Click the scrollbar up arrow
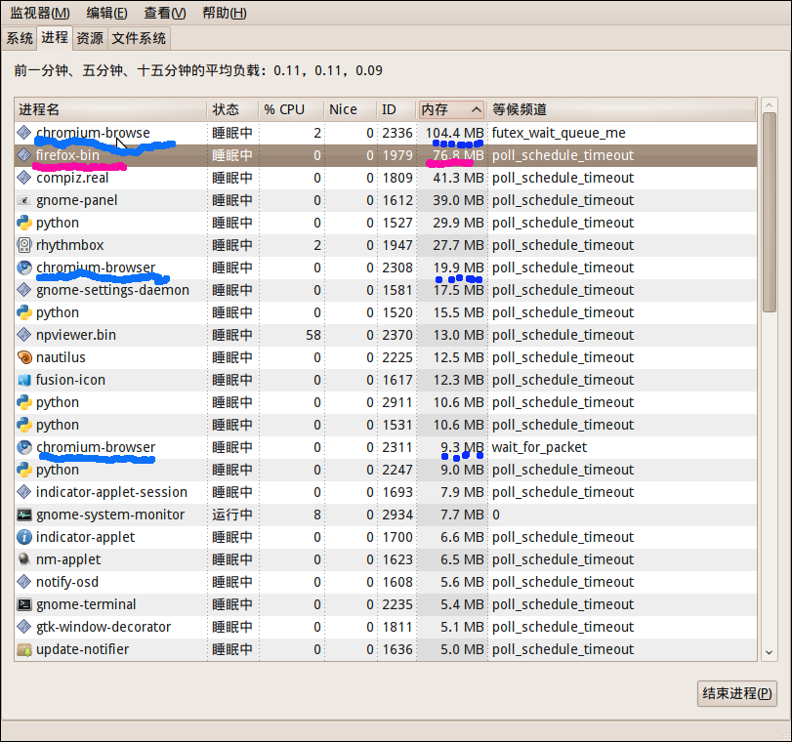 [x=769, y=105]
